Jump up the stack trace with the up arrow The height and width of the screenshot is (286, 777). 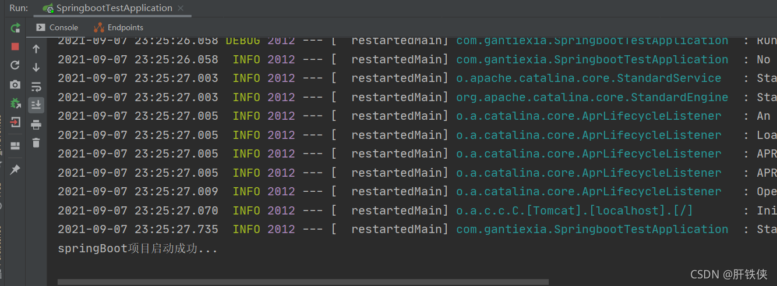[36, 49]
